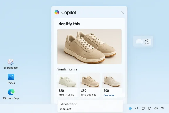Close the Copilot panel
The height and width of the screenshot is (113, 169).
pyautogui.click(x=122, y=12)
